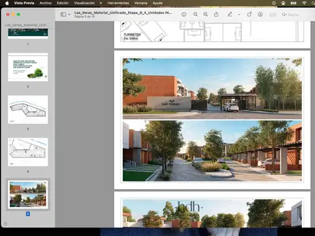Expand the sidebar view options chevron
Screen dimensions: 315x236
[69, 14]
